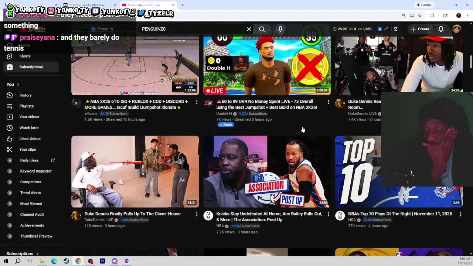Open the Duke Dennis Clover House thumbnail
Image resolution: width=473 pixels, height=266 pixels.
click(x=135, y=171)
